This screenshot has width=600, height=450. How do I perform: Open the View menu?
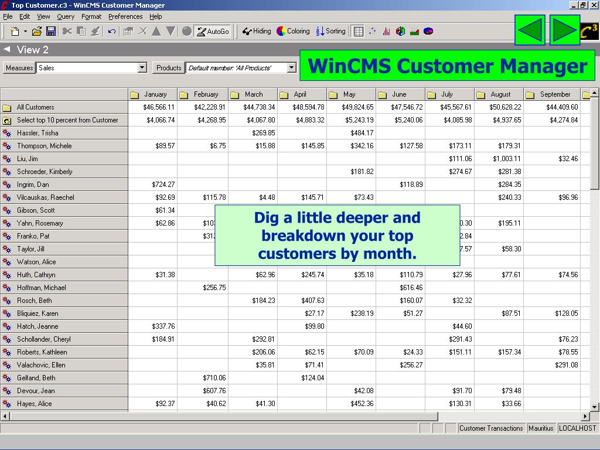43,16
